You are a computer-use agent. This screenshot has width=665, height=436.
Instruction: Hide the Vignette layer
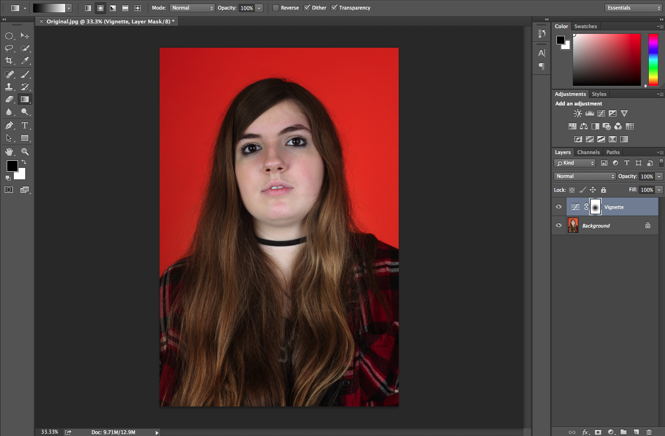tap(559, 207)
